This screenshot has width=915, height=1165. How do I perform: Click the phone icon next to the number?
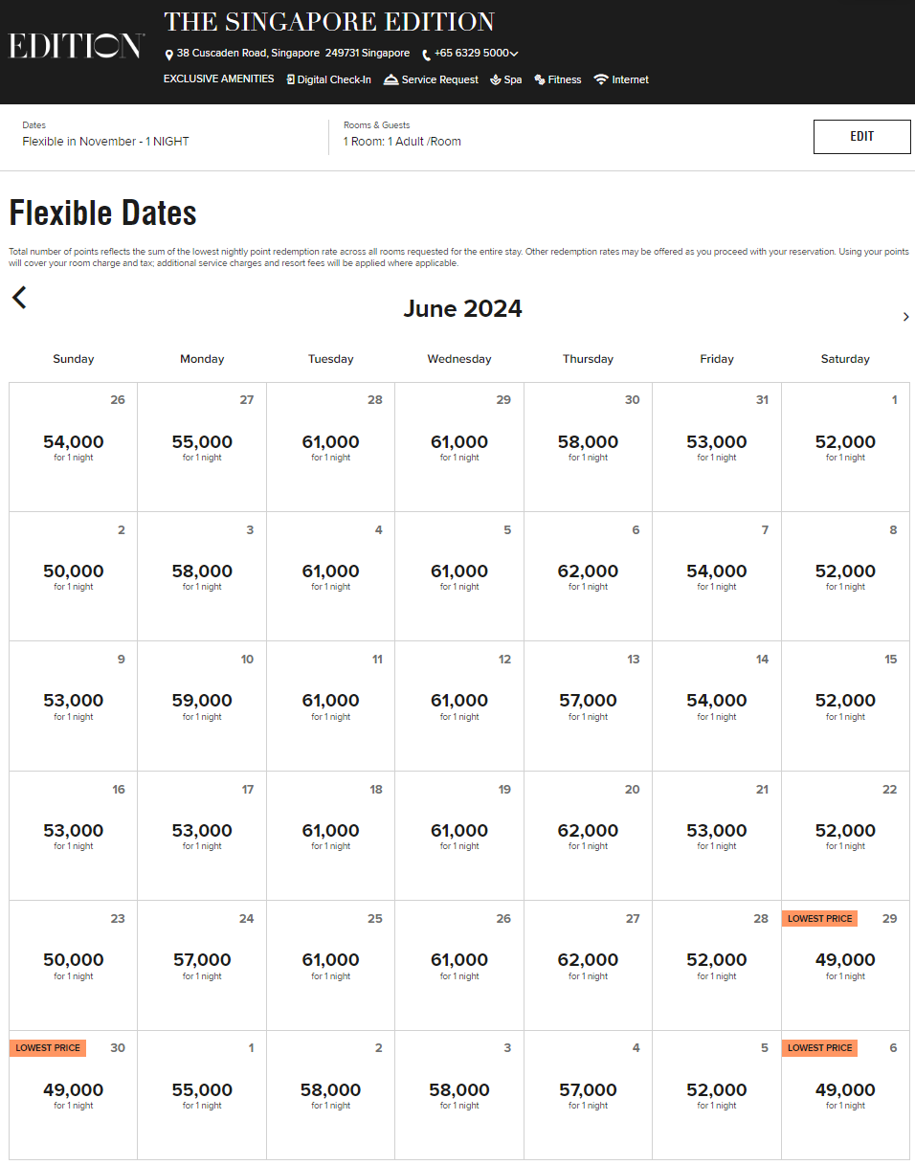tap(426, 55)
